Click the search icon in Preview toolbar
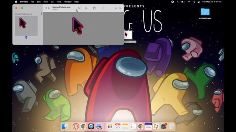 [120, 8]
